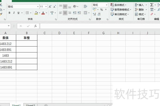Viewport: 160px width, 106px height.
Task: Switch to Sheet1 tab
Action: pyautogui.click(x=16, y=105)
